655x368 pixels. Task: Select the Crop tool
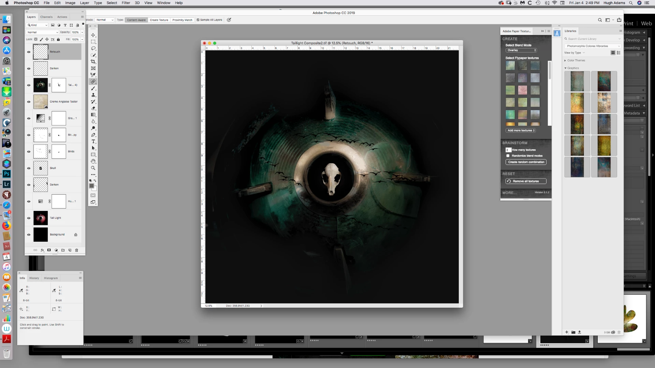click(93, 62)
